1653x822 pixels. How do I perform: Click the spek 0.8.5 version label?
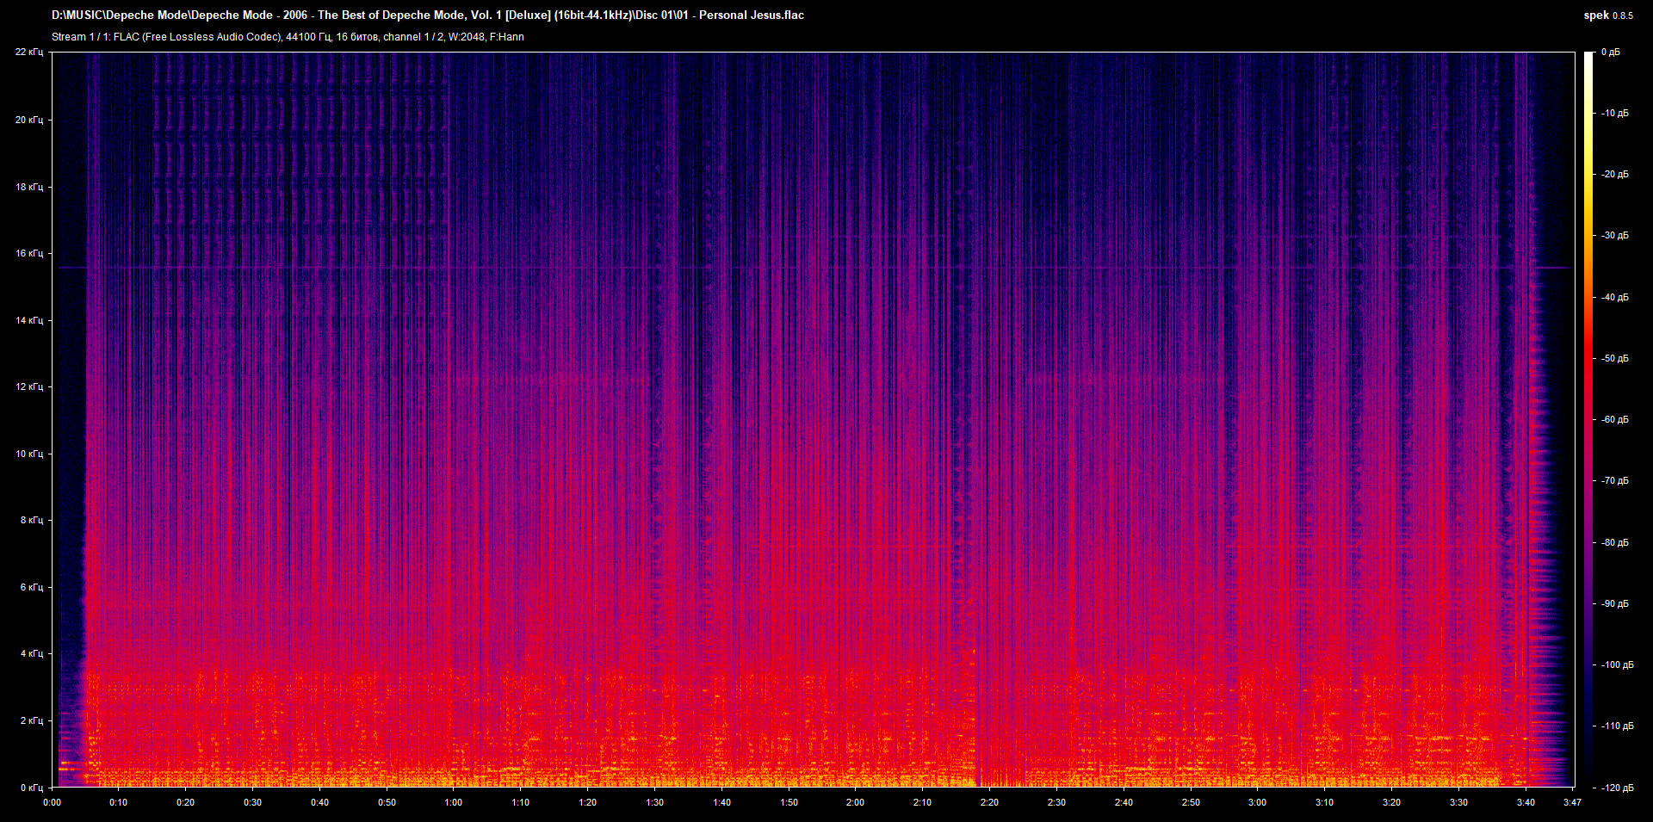tap(1607, 15)
